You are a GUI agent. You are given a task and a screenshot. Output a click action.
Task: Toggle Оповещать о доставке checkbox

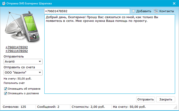click(x=5, y=93)
